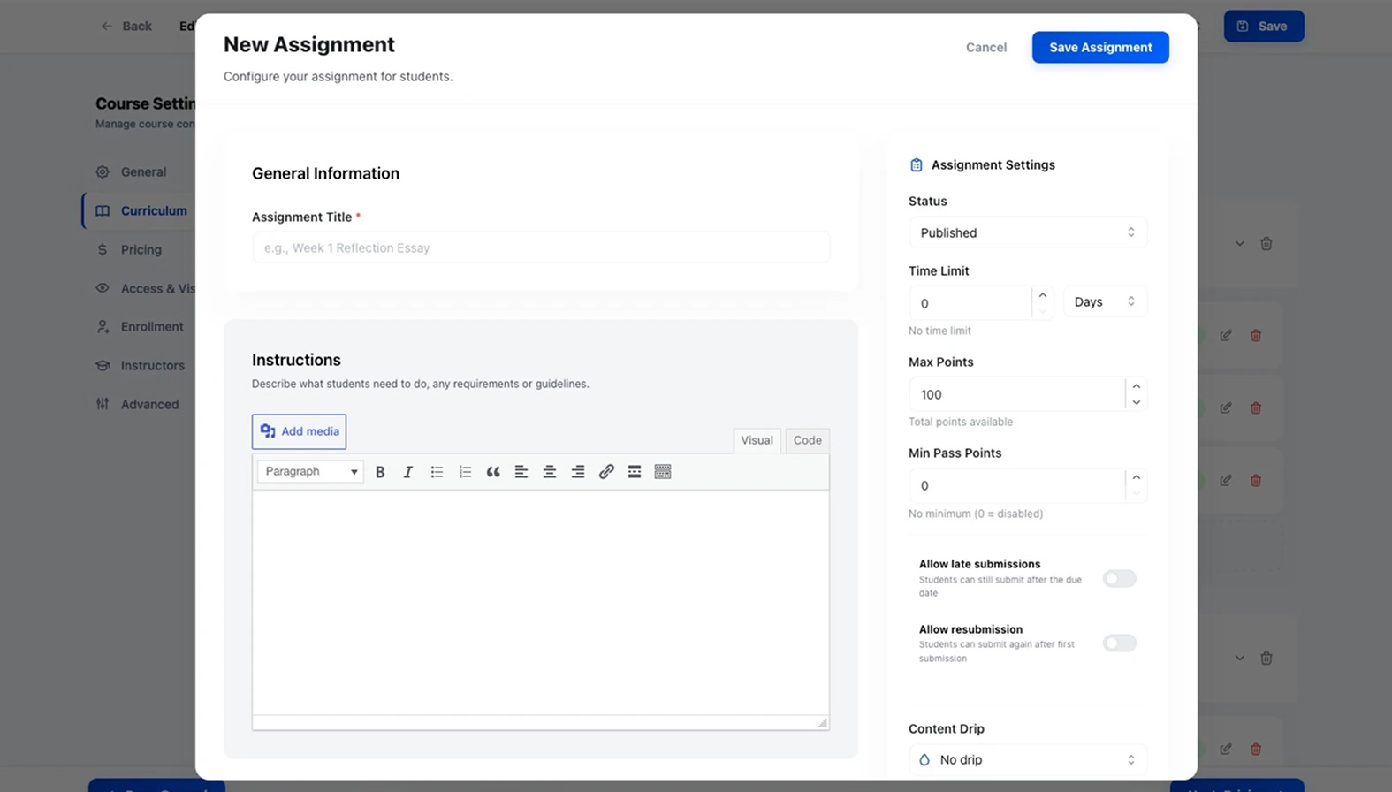Enable Allow late submissions toggle
This screenshot has height=792, width=1392.
pos(1119,579)
